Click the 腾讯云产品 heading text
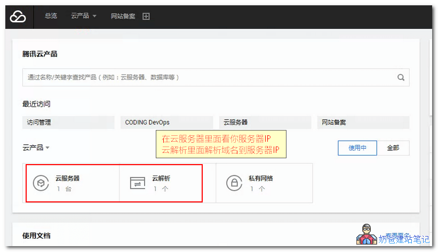Screen dimensions: 438x252 (40, 54)
